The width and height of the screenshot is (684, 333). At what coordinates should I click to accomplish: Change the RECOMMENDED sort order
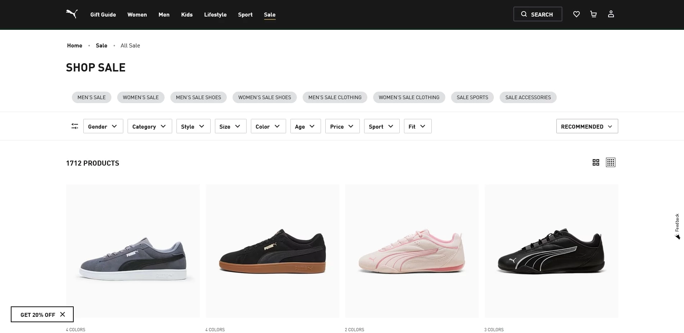click(x=587, y=126)
